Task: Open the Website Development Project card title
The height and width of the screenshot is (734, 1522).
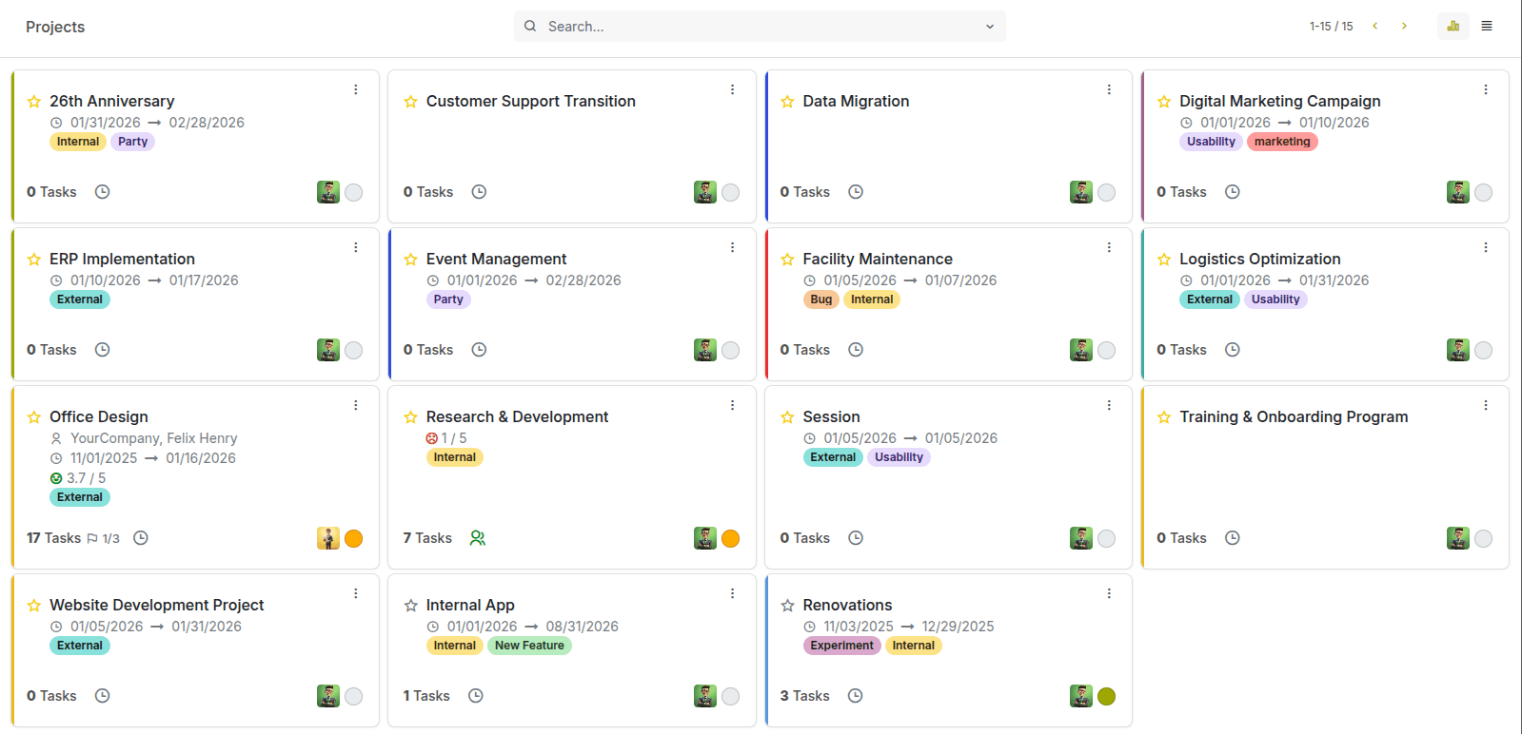Action: point(157,606)
